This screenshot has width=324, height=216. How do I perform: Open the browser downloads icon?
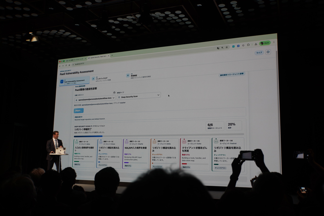click(256, 44)
